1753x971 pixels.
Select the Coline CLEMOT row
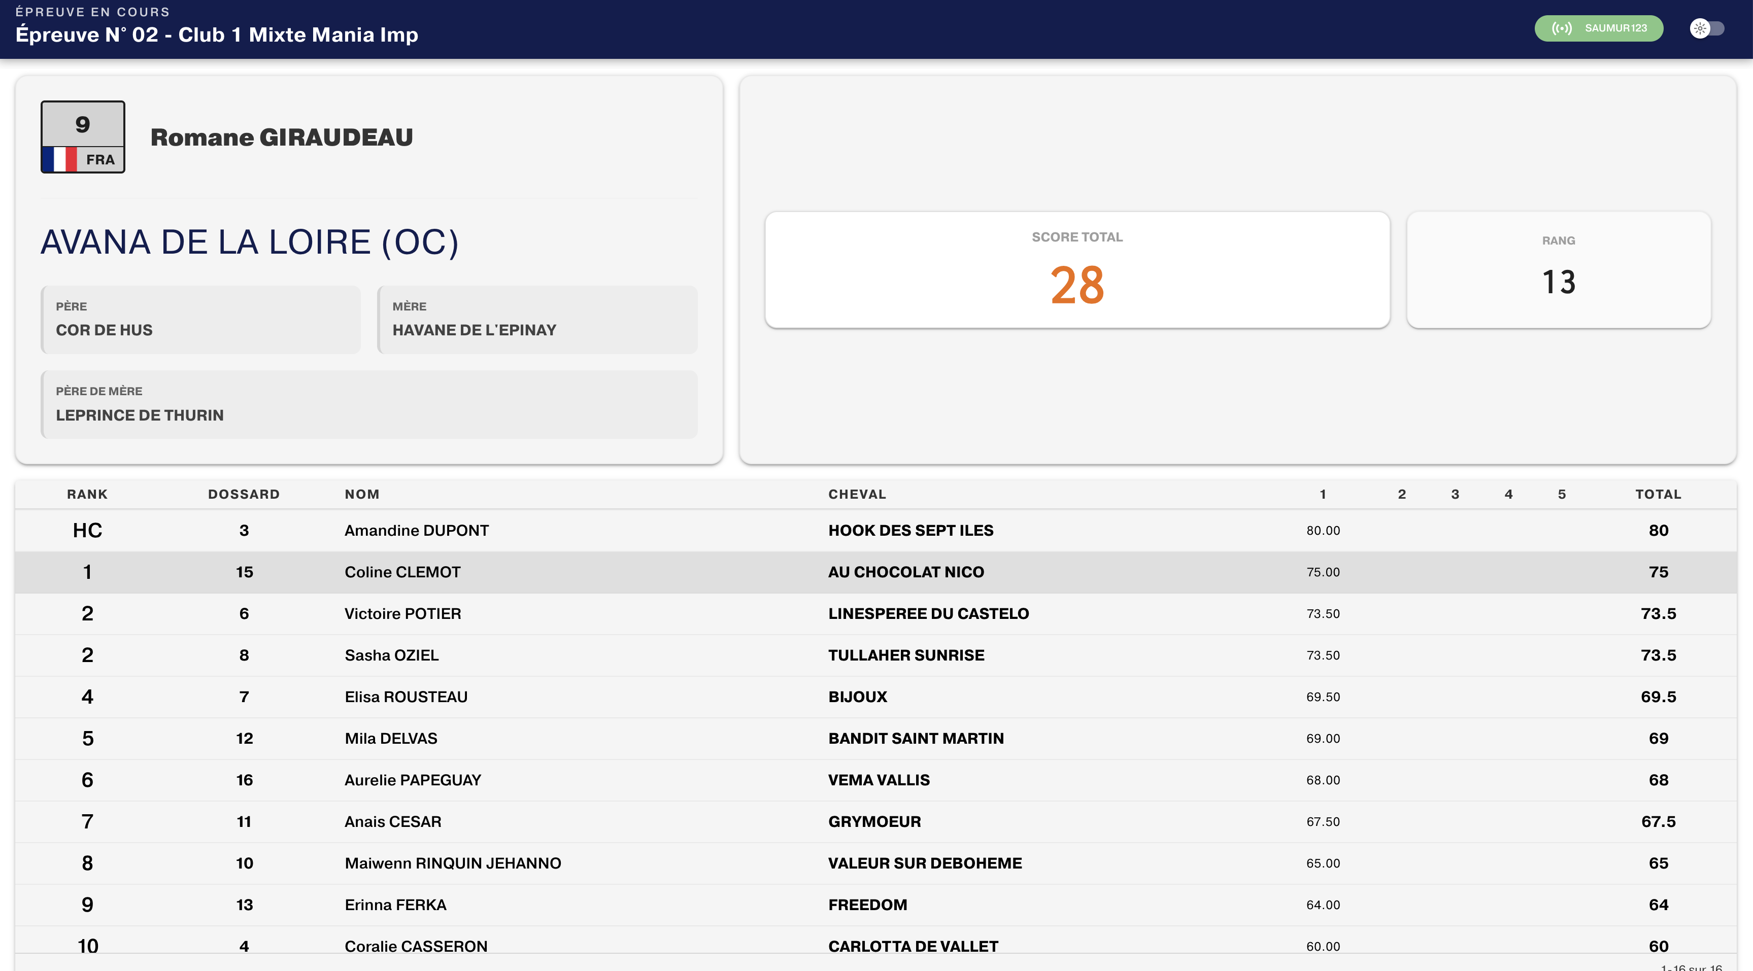pos(402,572)
